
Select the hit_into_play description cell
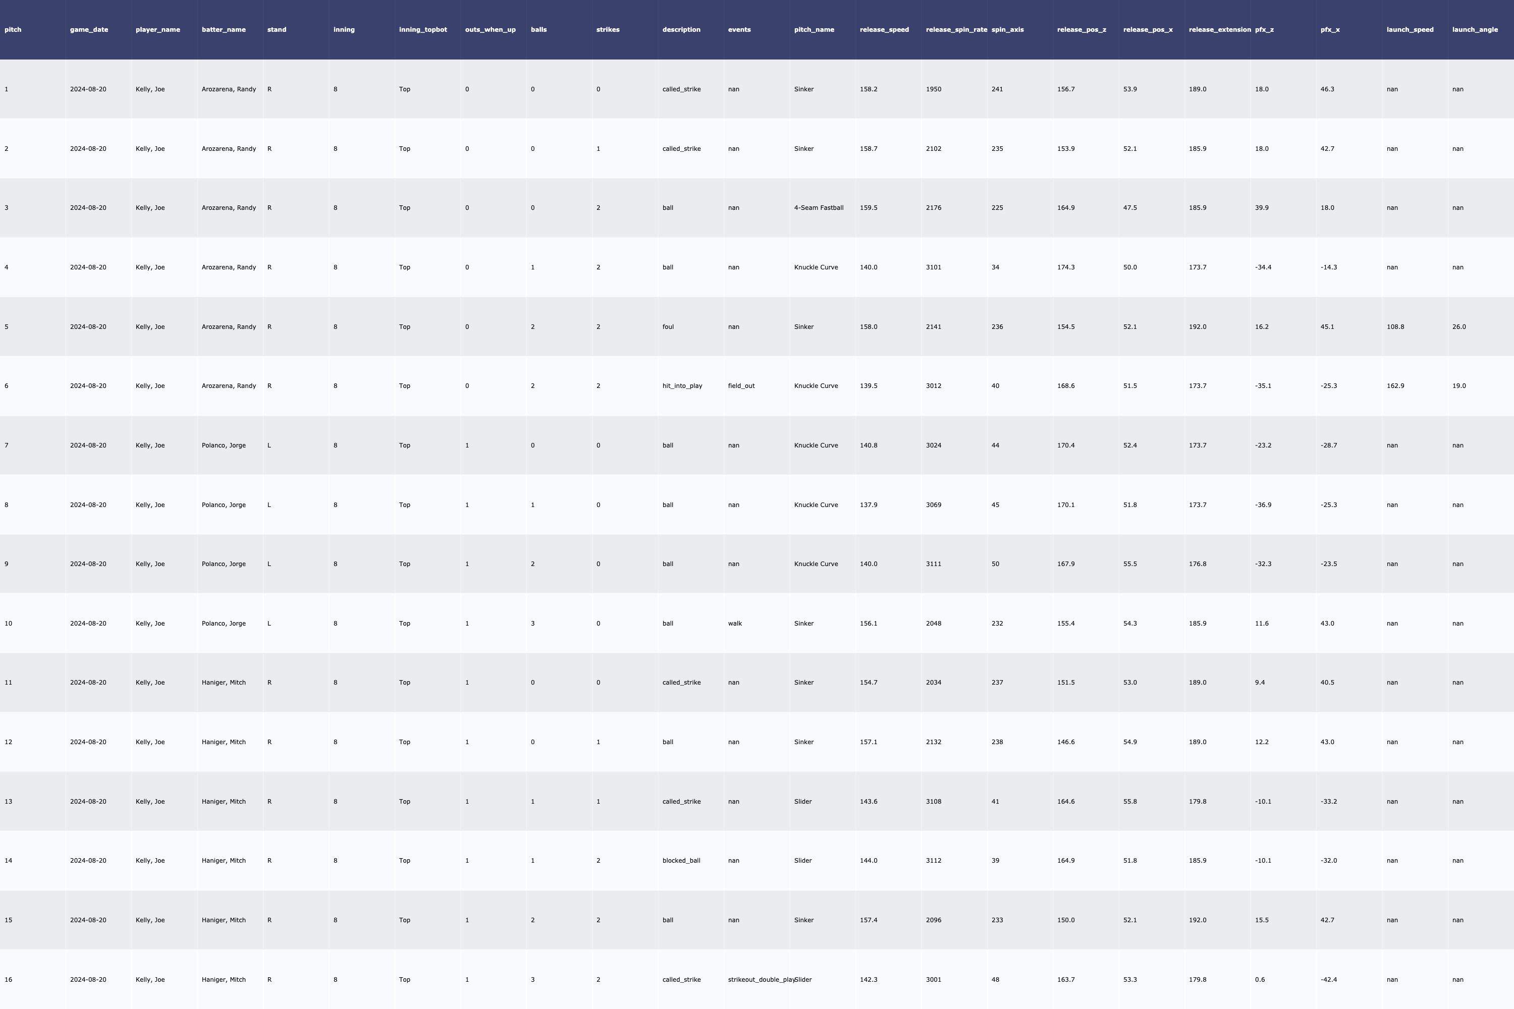[682, 386]
